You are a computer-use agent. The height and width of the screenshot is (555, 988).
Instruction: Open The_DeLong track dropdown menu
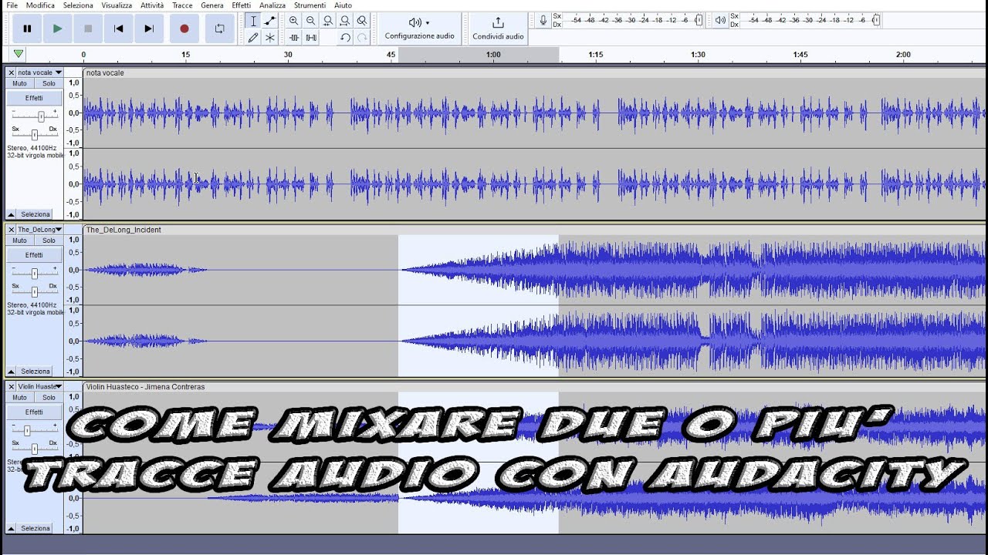point(40,230)
